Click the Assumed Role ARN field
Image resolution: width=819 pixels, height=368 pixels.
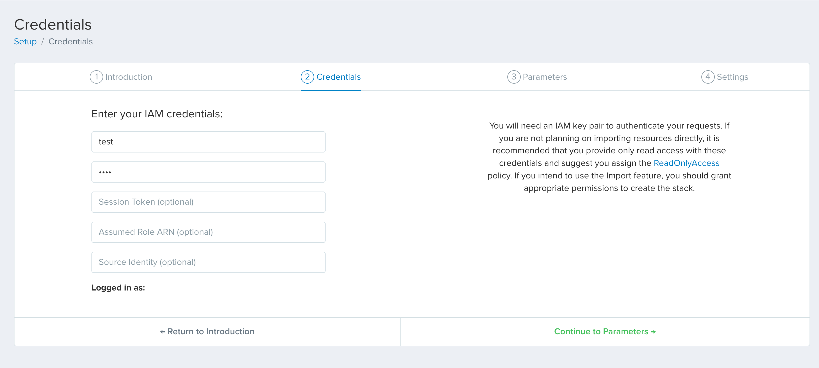click(x=208, y=232)
